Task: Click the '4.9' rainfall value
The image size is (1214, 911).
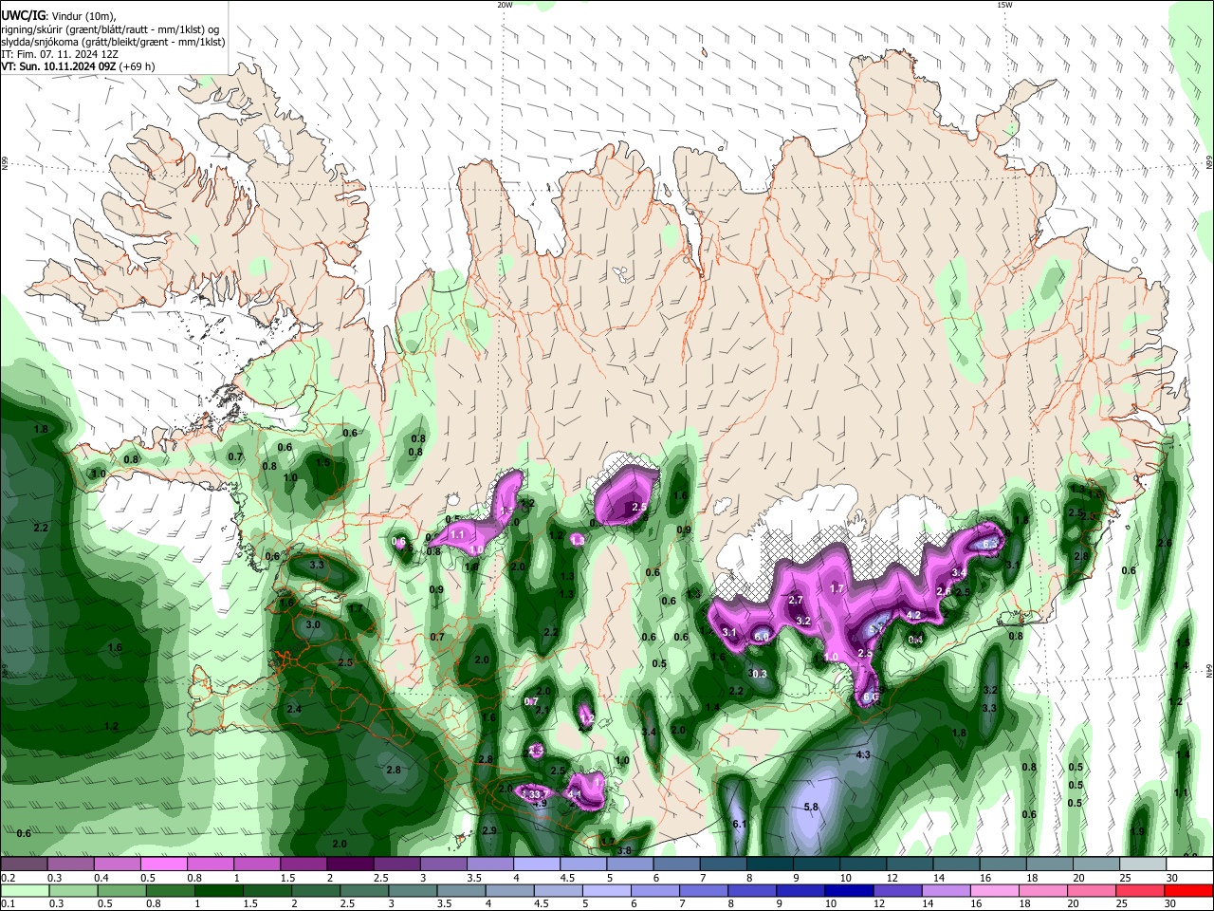Action: 541,803
